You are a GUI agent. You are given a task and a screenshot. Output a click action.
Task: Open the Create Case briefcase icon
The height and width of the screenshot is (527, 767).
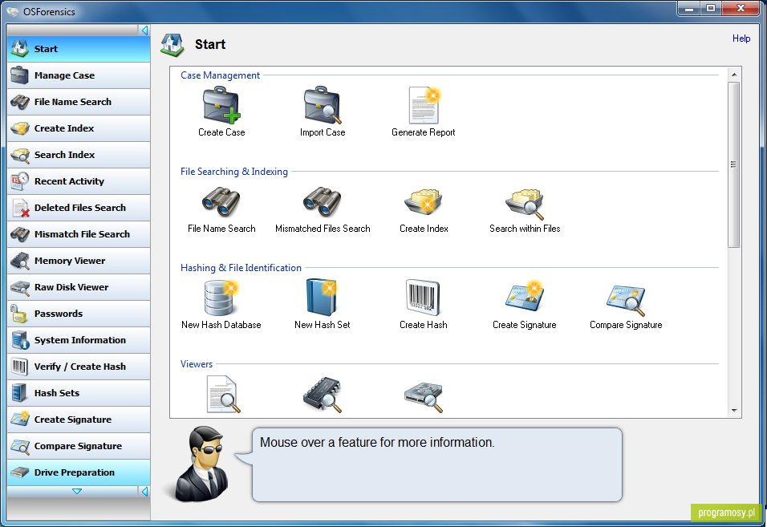point(221,105)
